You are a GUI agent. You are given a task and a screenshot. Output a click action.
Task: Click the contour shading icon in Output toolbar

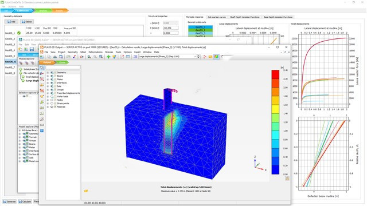[216, 57]
